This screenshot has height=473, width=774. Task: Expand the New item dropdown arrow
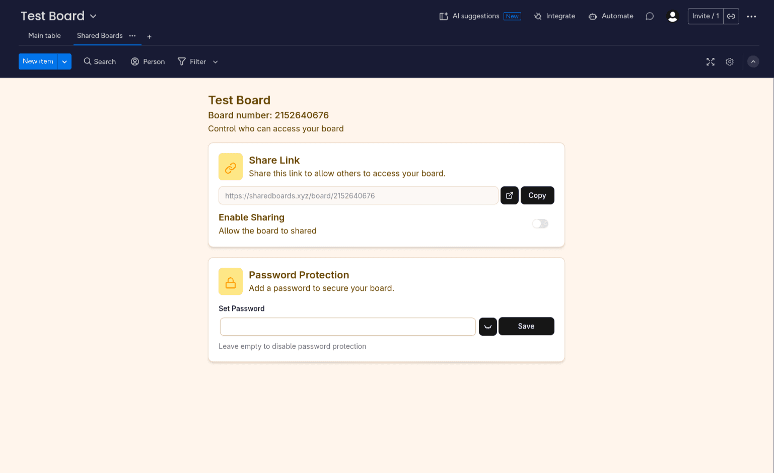64,61
